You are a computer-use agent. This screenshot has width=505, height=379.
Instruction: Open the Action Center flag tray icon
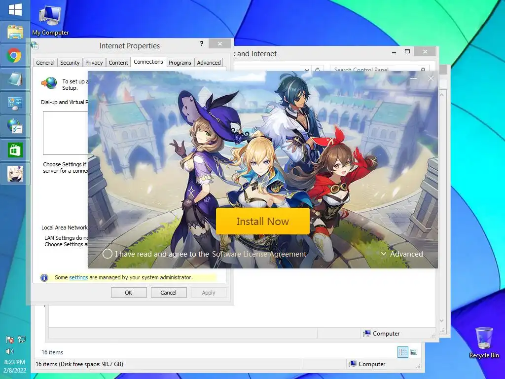(x=10, y=340)
